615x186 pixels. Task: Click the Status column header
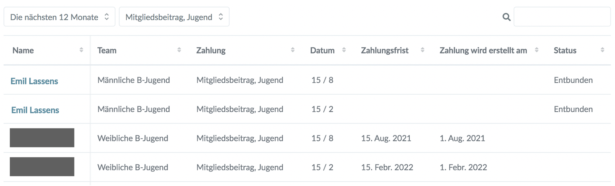click(x=565, y=51)
